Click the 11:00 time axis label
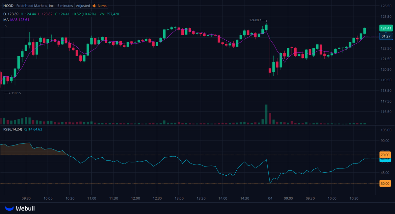The image size is (395, 214). pos(92,198)
